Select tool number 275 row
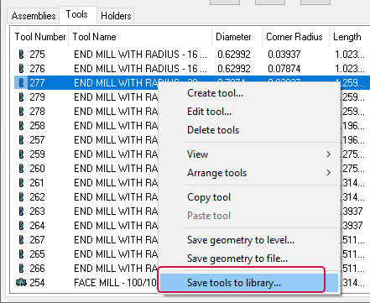 click(x=192, y=55)
